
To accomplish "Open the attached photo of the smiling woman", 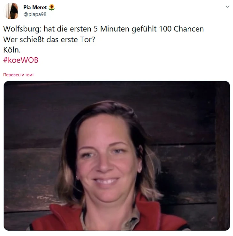I will point(117,156).
